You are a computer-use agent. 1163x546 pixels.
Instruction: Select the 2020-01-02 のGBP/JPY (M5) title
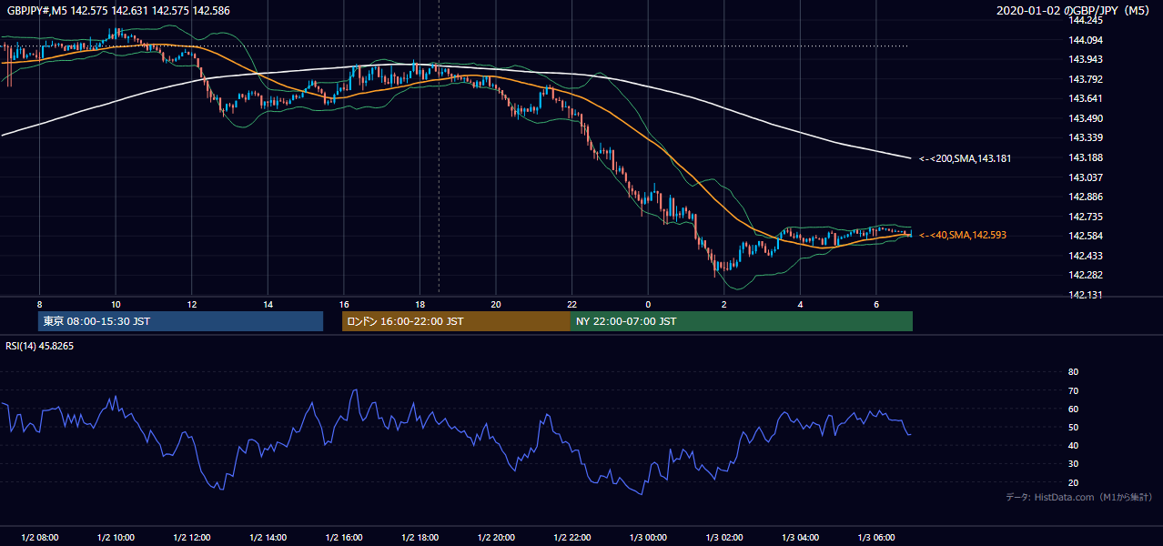click(1075, 10)
